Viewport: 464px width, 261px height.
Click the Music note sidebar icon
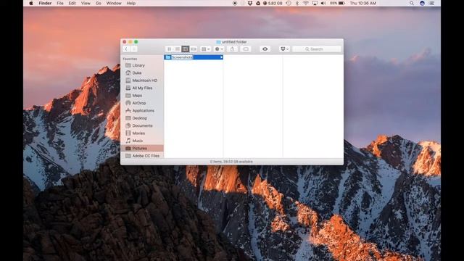coord(128,141)
